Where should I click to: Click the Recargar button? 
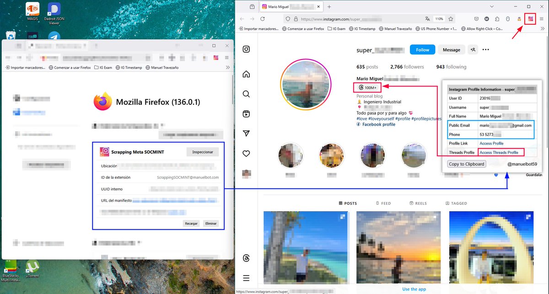[191, 224]
